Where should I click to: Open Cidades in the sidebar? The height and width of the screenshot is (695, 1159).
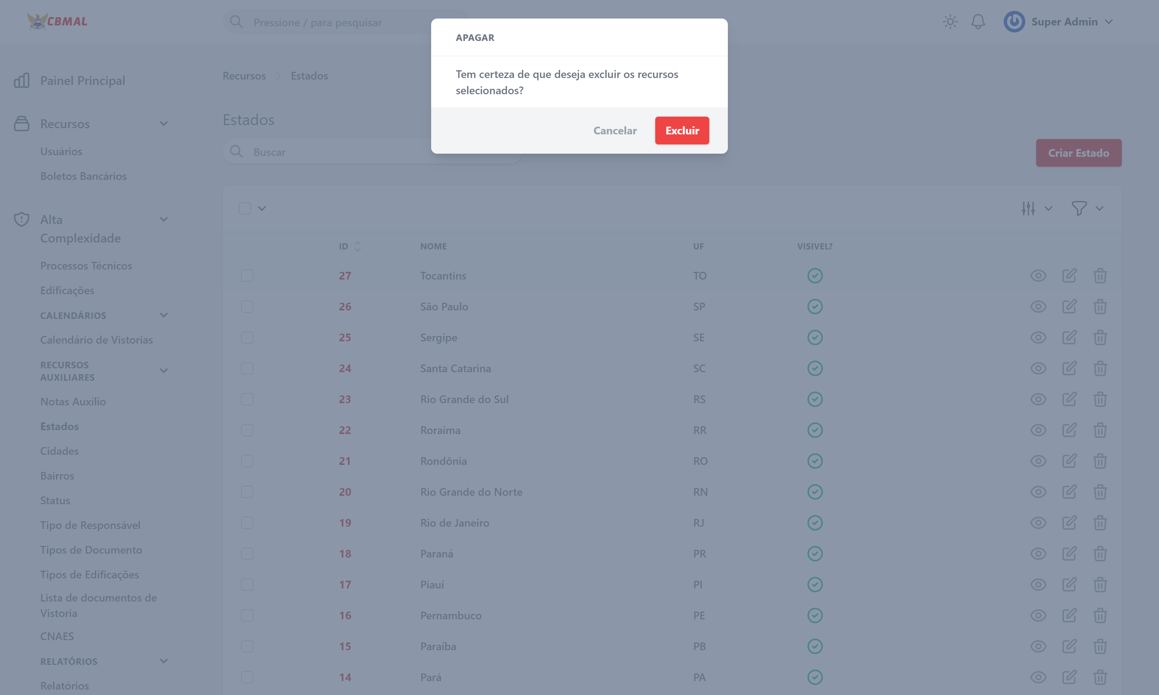pyautogui.click(x=59, y=451)
